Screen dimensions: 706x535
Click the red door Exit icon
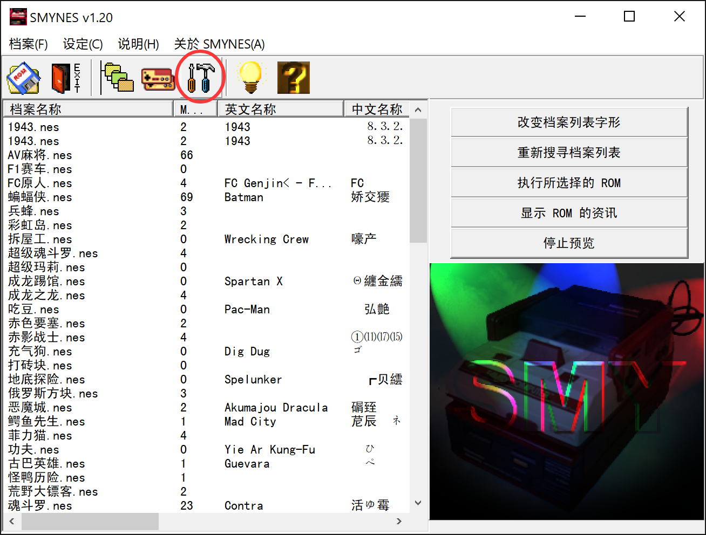tap(66, 78)
